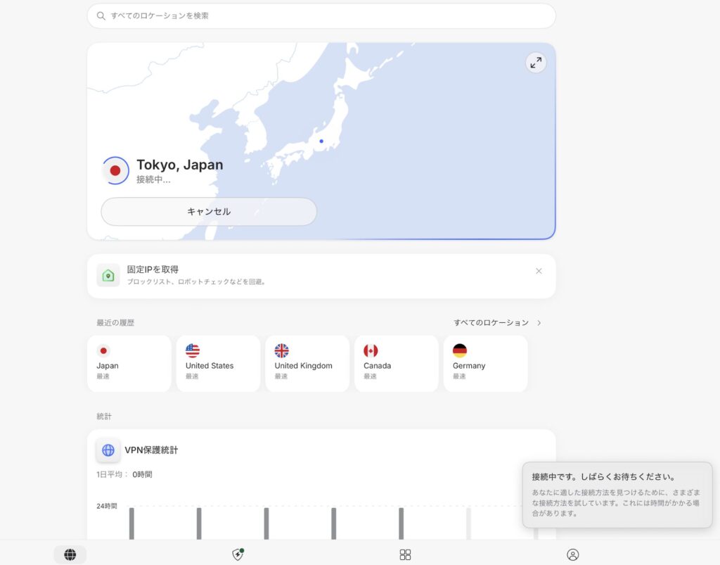Open the account profile icon in bottom bar
720x565 pixels.
point(572,554)
